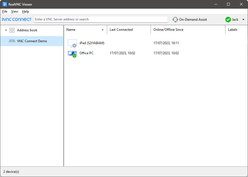248x177 pixels.
Task: Click Office PC last connected 17/07/2023, 10:02
Action: 122,53
